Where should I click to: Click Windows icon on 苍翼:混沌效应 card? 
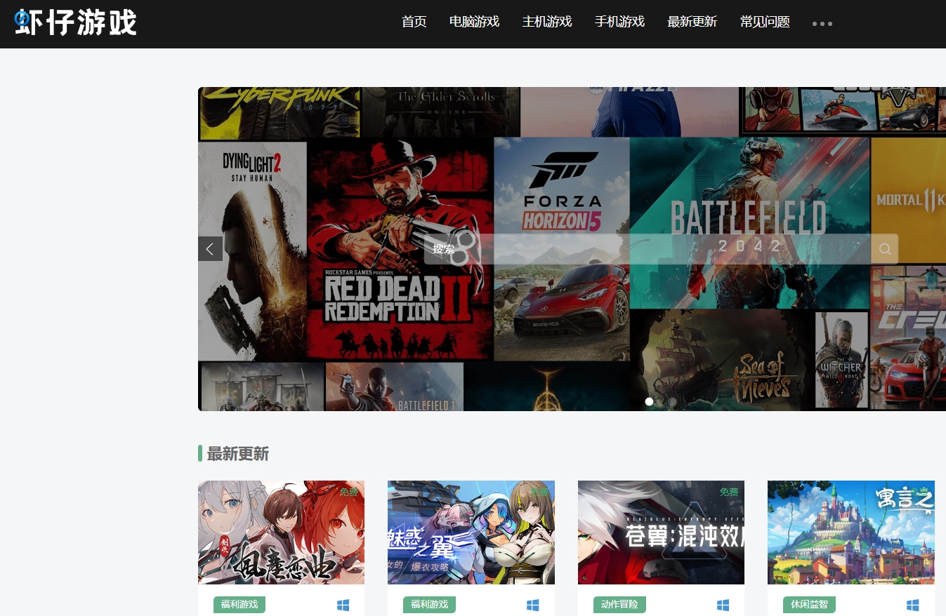point(723,605)
